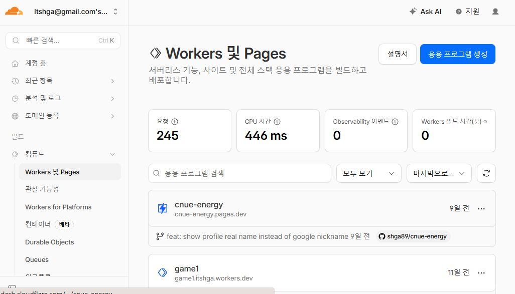
Task: Click the refresh list icon button
Action: coord(486,173)
